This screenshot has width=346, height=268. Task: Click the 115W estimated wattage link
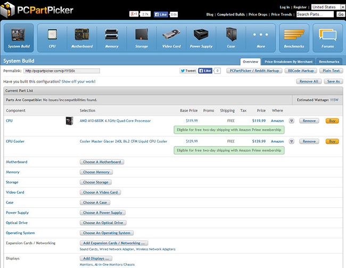point(334,100)
